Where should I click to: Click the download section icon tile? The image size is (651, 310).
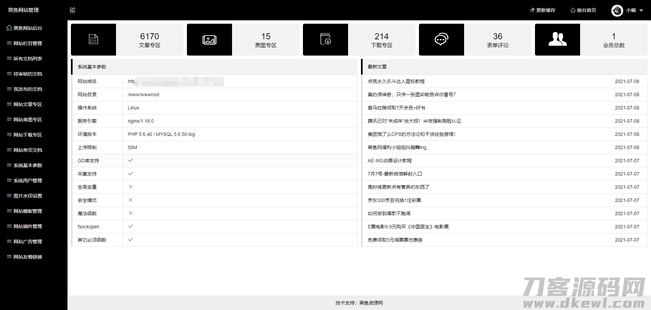pos(325,40)
